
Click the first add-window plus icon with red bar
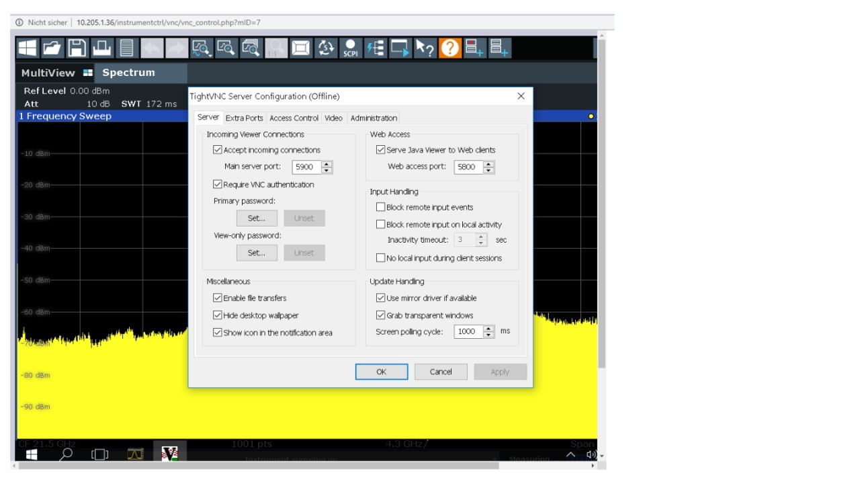[474, 48]
